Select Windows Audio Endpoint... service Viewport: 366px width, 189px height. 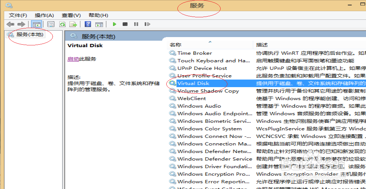[x=215, y=113]
